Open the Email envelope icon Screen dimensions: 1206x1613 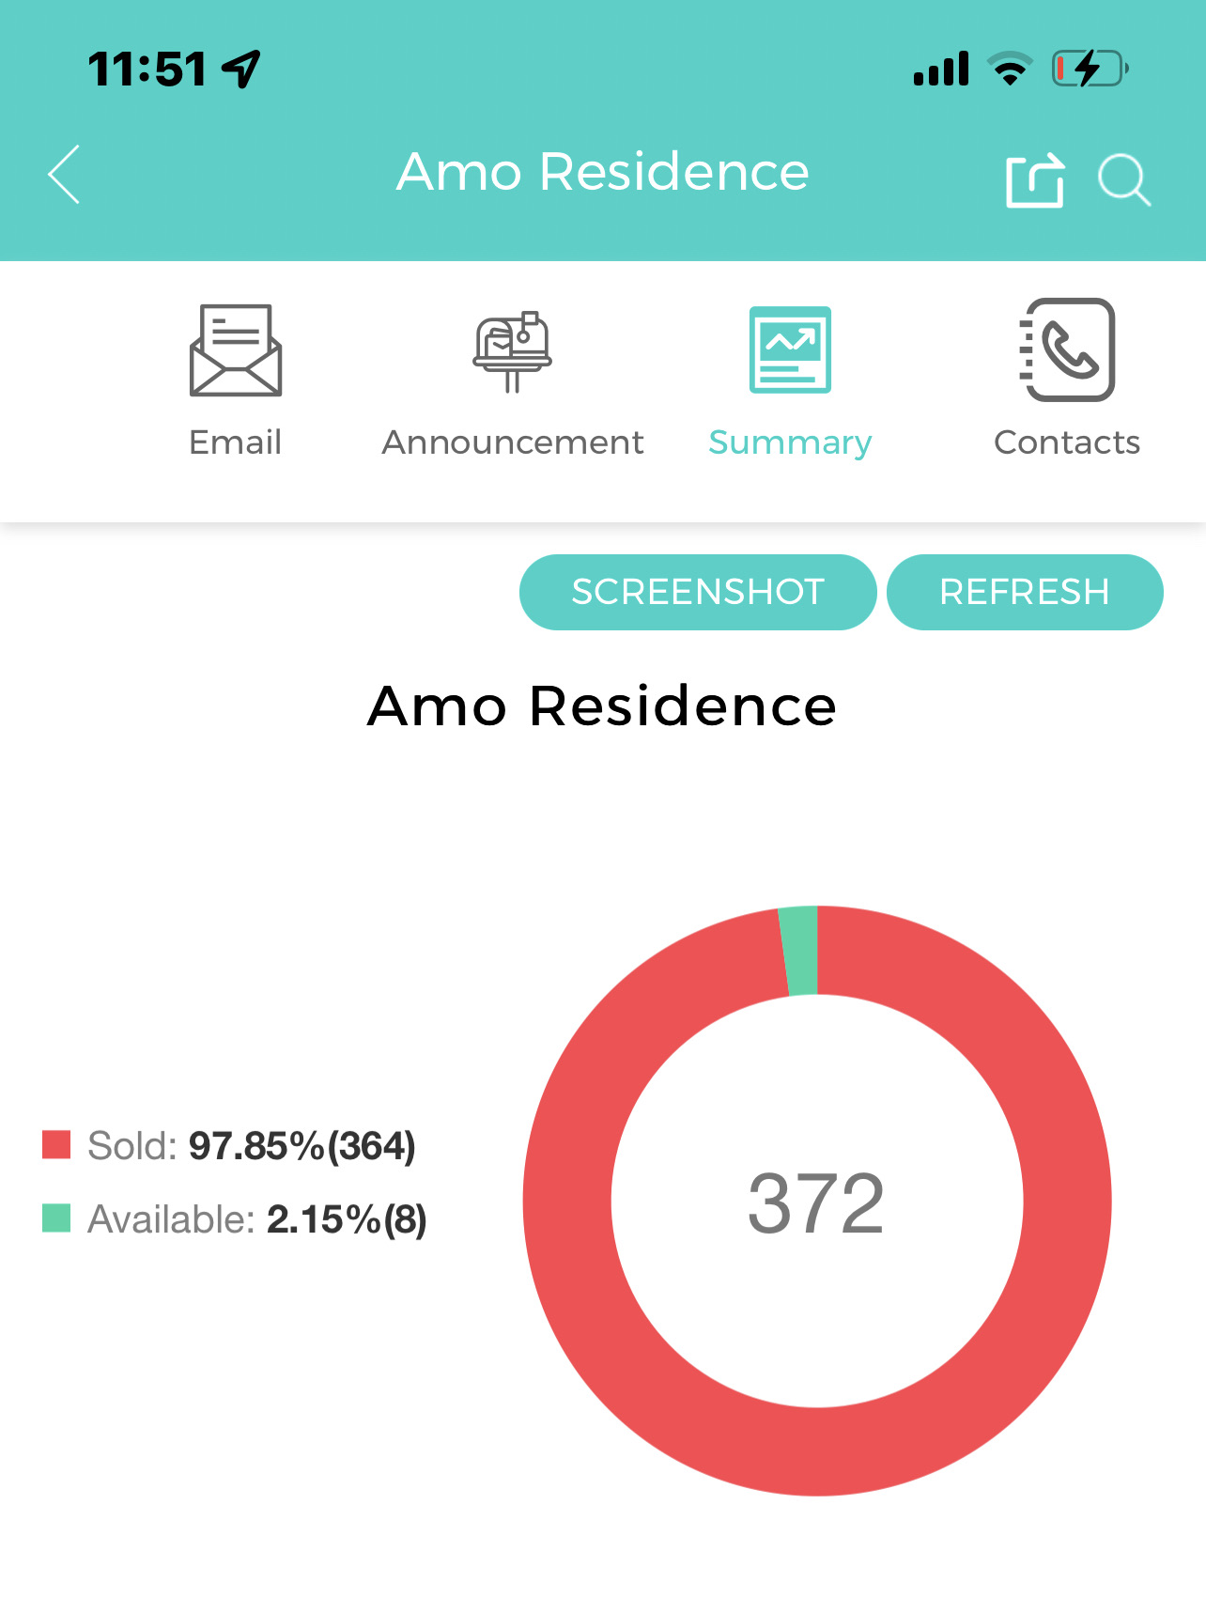click(x=235, y=350)
